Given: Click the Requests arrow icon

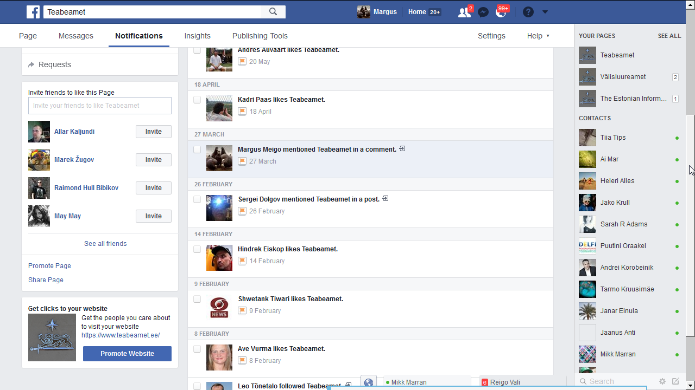Looking at the screenshot, I should [31, 64].
